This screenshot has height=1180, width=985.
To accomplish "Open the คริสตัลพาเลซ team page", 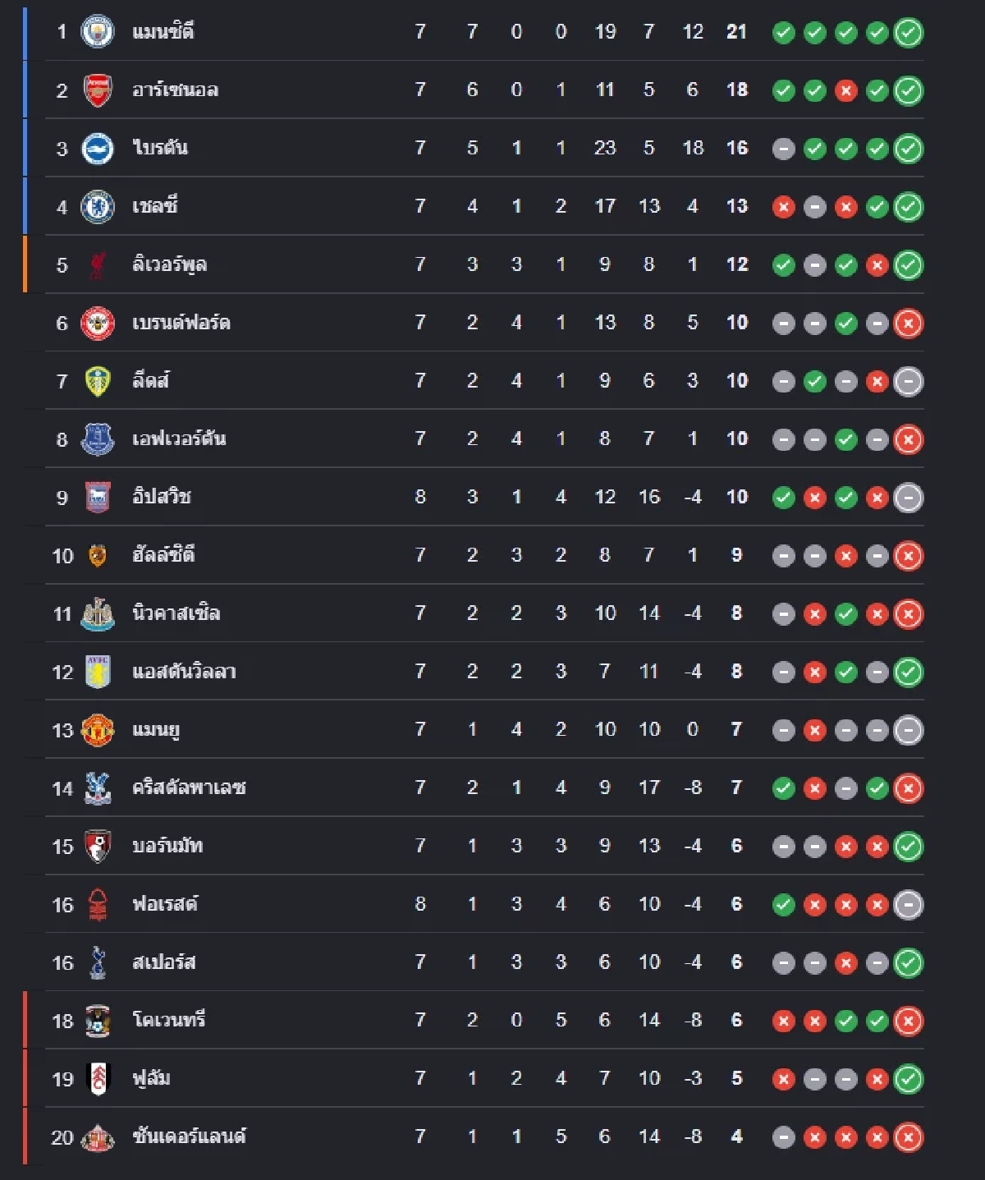I will tap(189, 787).
